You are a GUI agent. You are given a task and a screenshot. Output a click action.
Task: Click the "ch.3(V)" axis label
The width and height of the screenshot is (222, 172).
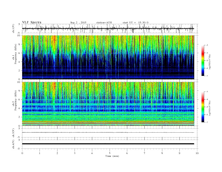point(13,133)
